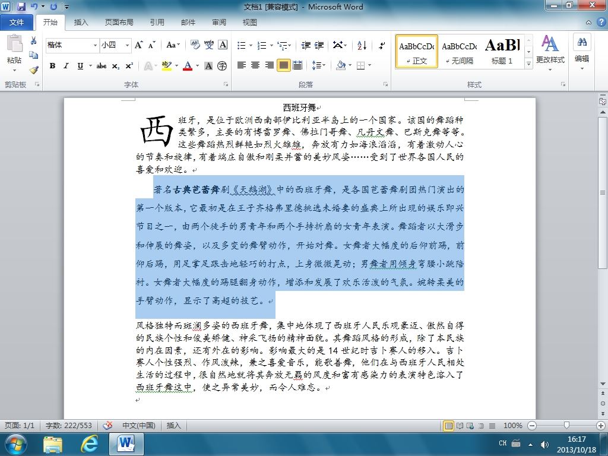Expand the styles gallery more arrow
The width and height of the screenshot is (608, 456).
pyautogui.click(x=528, y=63)
